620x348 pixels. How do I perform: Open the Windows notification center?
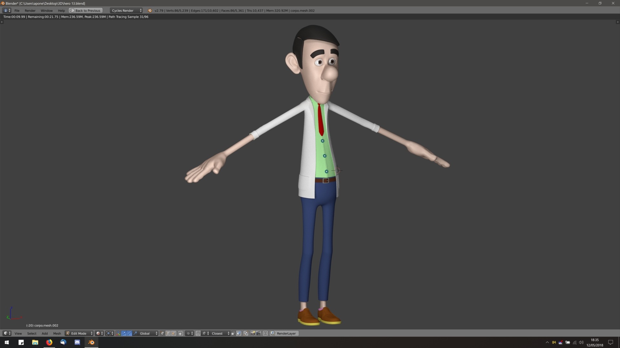coord(610,342)
